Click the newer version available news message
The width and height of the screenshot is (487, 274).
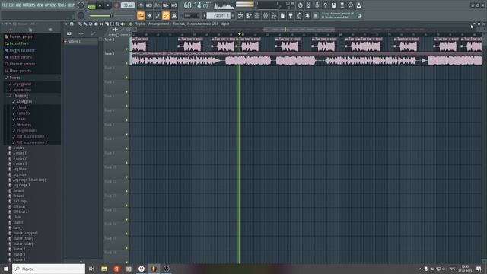coord(338,15)
